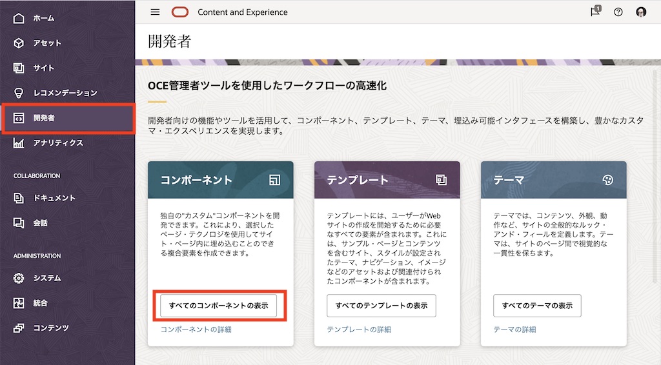The image size is (661, 365).
Task: Open アナリティクス in the sidebar
Action: tap(58, 143)
